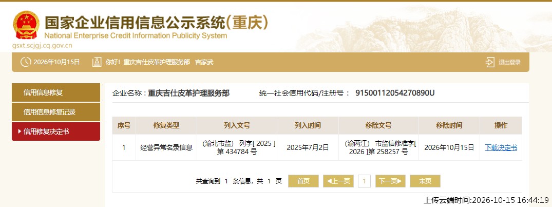
Task: Click cell 经营异常名录信息
Action: pos(166,147)
